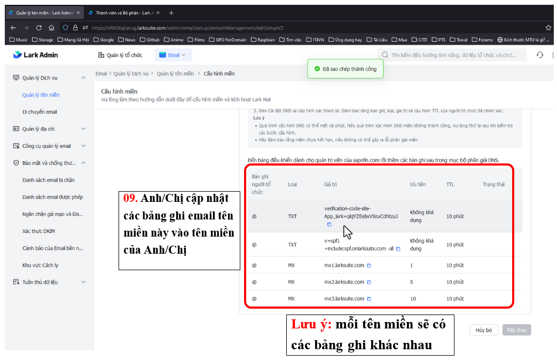Click the admin search input field
Image resolution: width=557 pixels, height=361 pixels.
pos(452,55)
